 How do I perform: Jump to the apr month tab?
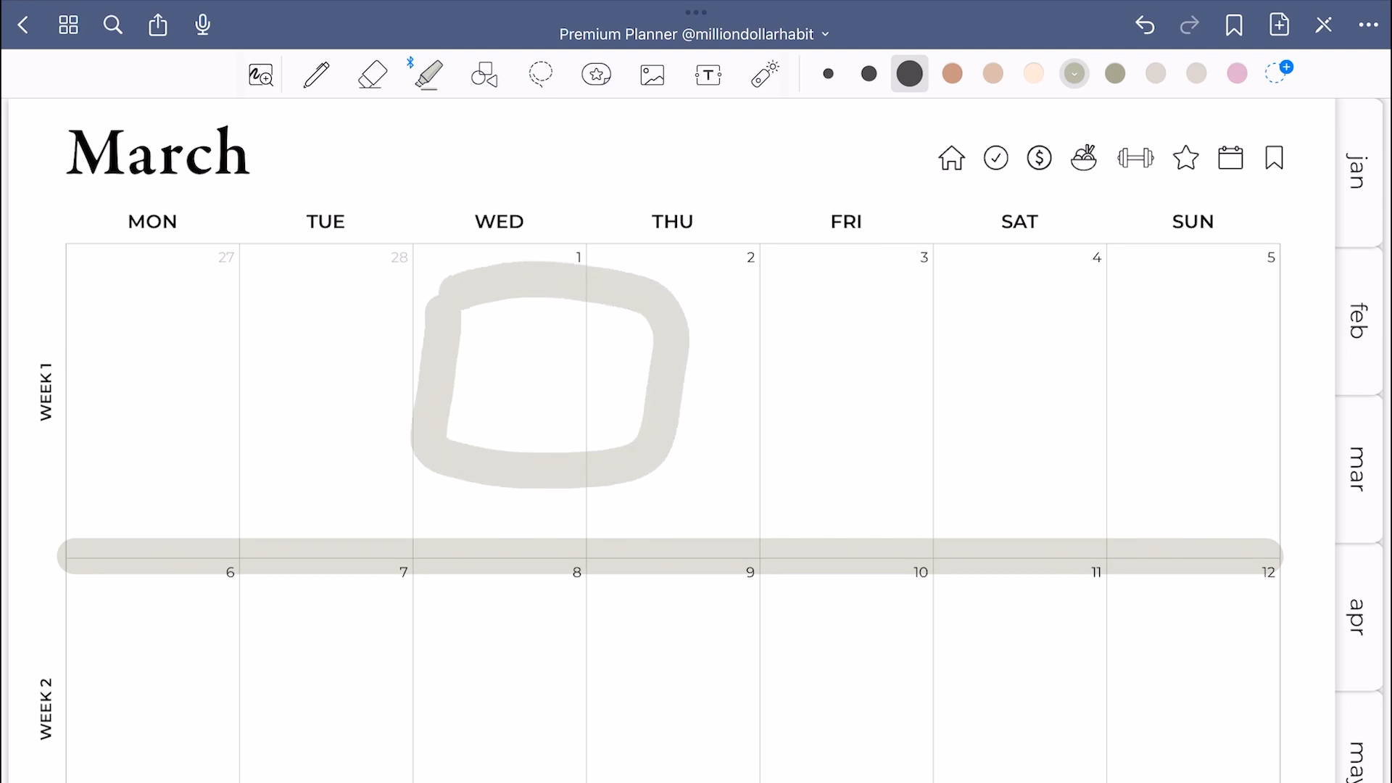(1358, 617)
